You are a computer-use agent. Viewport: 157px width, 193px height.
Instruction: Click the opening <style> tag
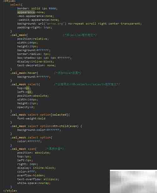click(9, 1)
